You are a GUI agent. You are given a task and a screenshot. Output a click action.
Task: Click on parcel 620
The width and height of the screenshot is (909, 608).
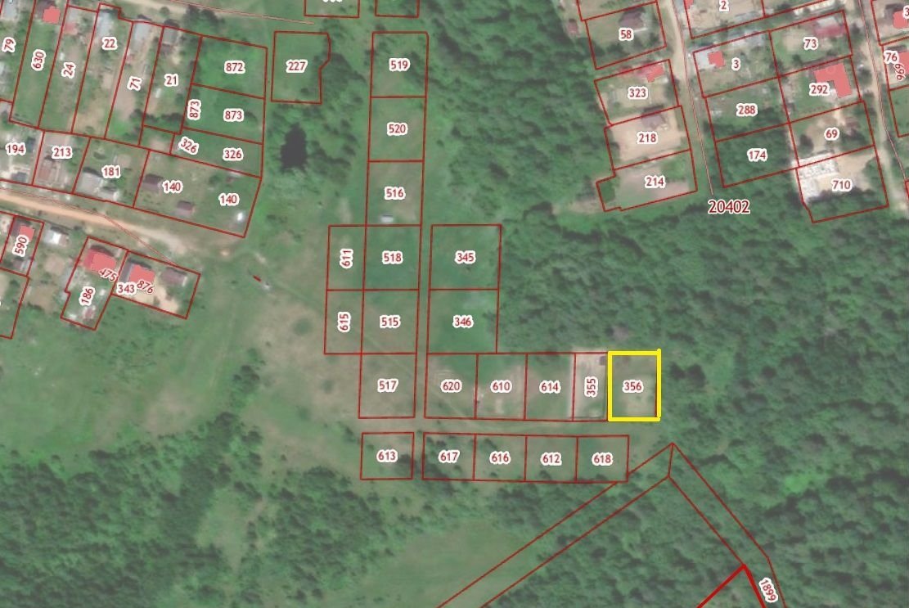(451, 386)
